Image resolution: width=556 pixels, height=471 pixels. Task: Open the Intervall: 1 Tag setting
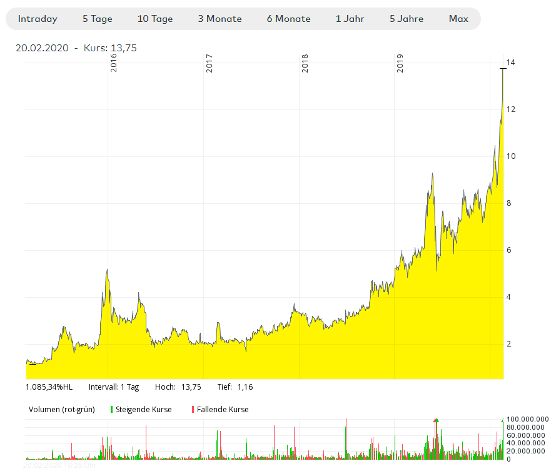point(113,387)
